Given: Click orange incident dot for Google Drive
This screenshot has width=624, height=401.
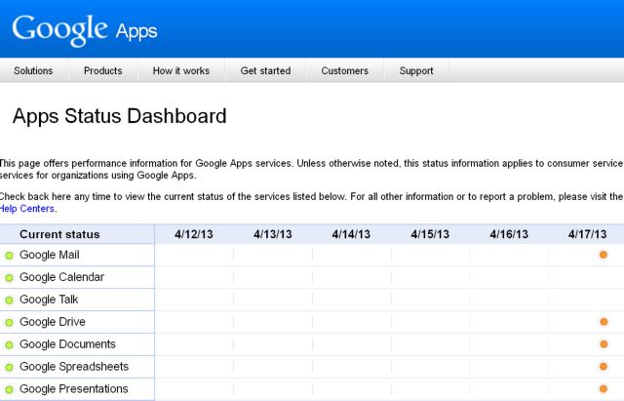Looking at the screenshot, I should click(x=604, y=322).
